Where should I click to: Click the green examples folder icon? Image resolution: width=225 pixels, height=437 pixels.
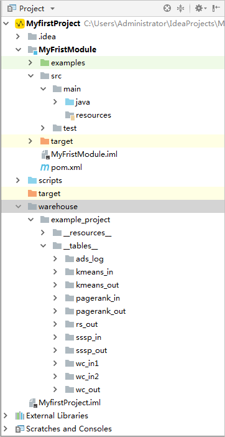[x=45, y=63]
